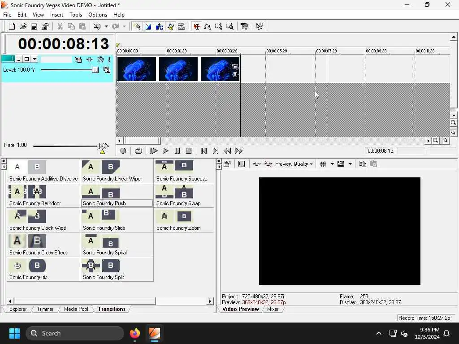Click the Stop button
This screenshot has height=344, width=459.
click(x=189, y=151)
